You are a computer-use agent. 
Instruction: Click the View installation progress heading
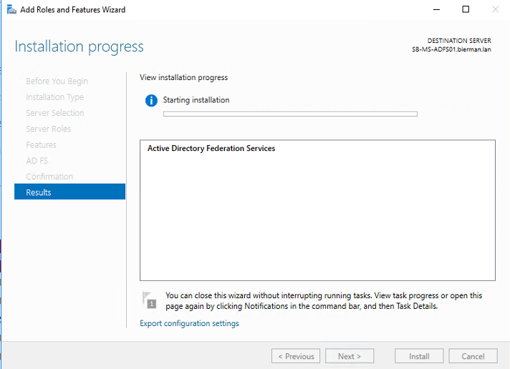pyautogui.click(x=184, y=78)
